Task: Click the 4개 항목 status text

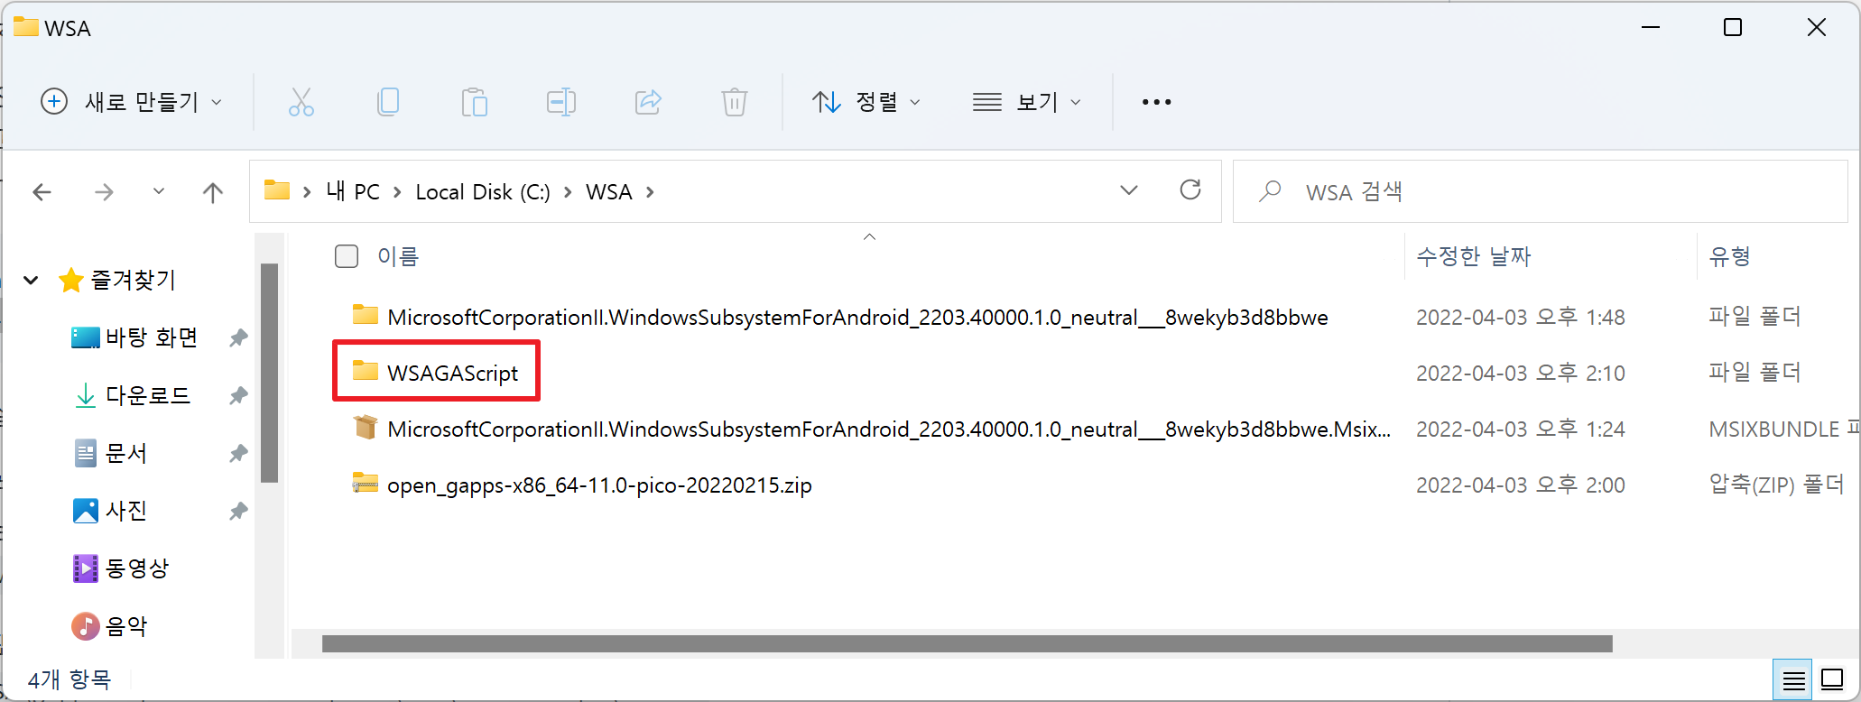Action: click(69, 679)
